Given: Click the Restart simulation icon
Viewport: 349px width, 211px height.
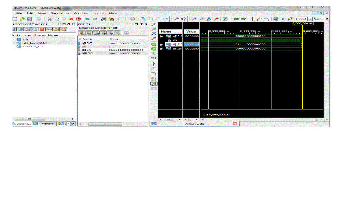Looking at the screenshot, I should [275, 19].
